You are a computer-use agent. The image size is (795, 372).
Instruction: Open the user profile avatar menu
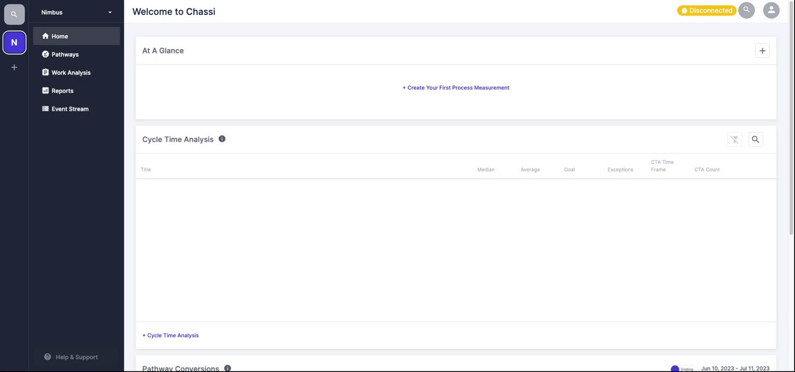(x=771, y=10)
